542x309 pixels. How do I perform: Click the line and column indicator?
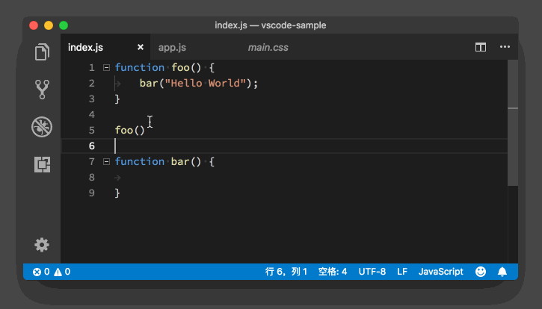pos(286,272)
